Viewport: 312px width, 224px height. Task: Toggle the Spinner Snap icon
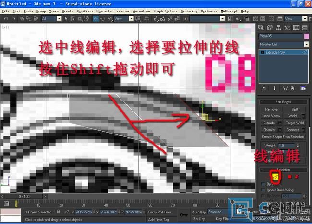[177, 19]
